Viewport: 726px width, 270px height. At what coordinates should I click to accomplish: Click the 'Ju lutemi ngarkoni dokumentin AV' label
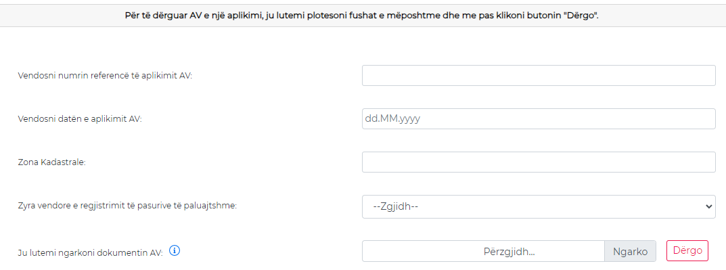point(90,252)
